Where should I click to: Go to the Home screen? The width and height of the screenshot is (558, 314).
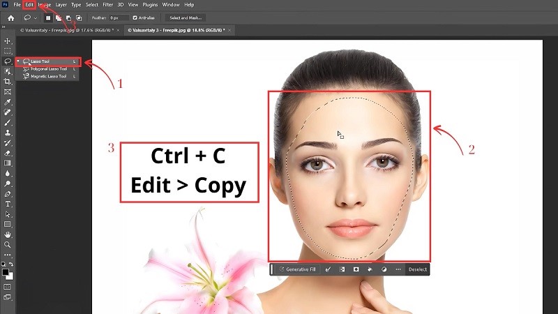click(x=11, y=18)
